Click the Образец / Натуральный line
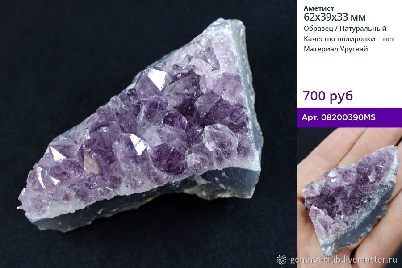402x268 pixels. (345, 29)
